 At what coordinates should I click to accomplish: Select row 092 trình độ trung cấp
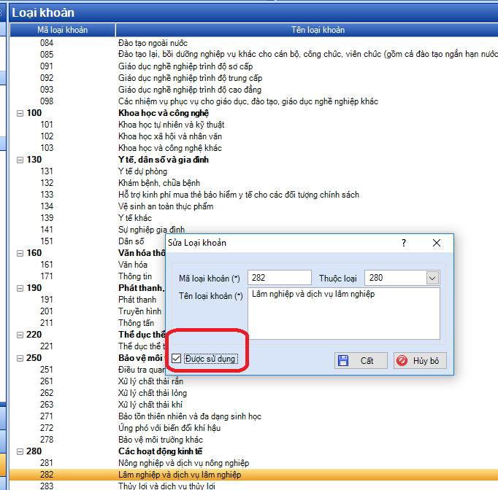tap(254, 78)
